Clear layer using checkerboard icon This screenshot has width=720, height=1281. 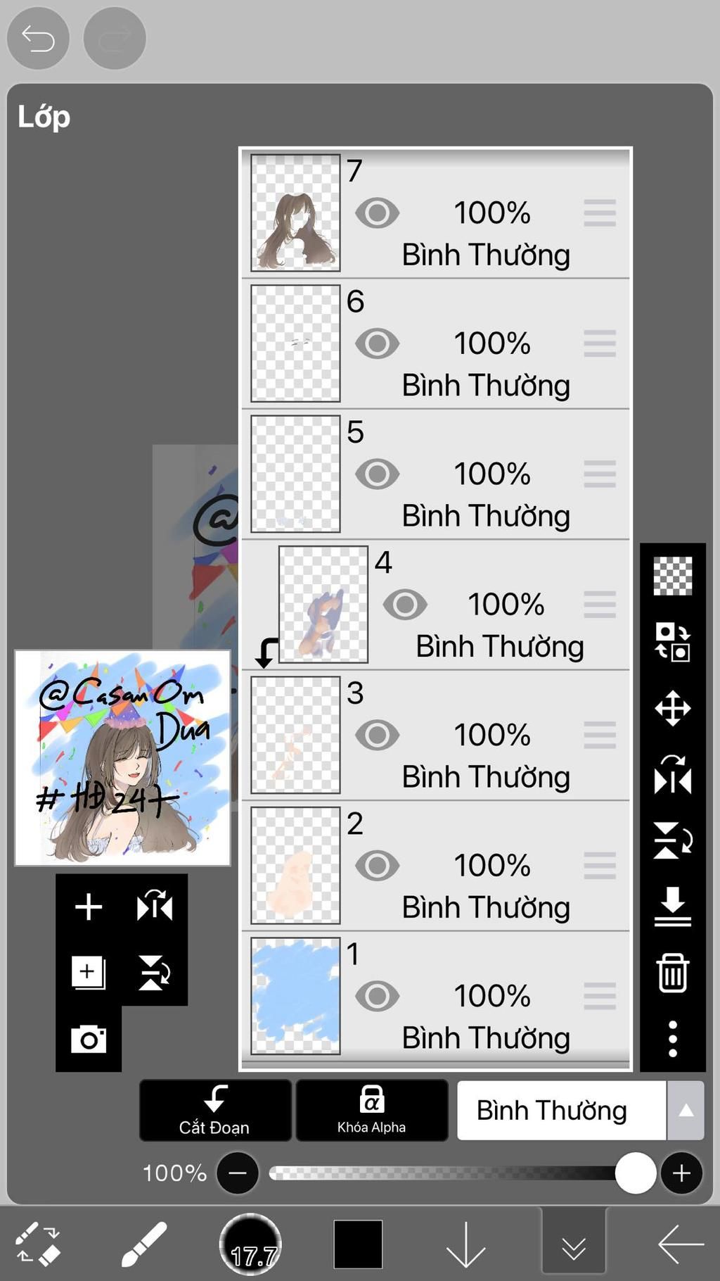tap(673, 576)
